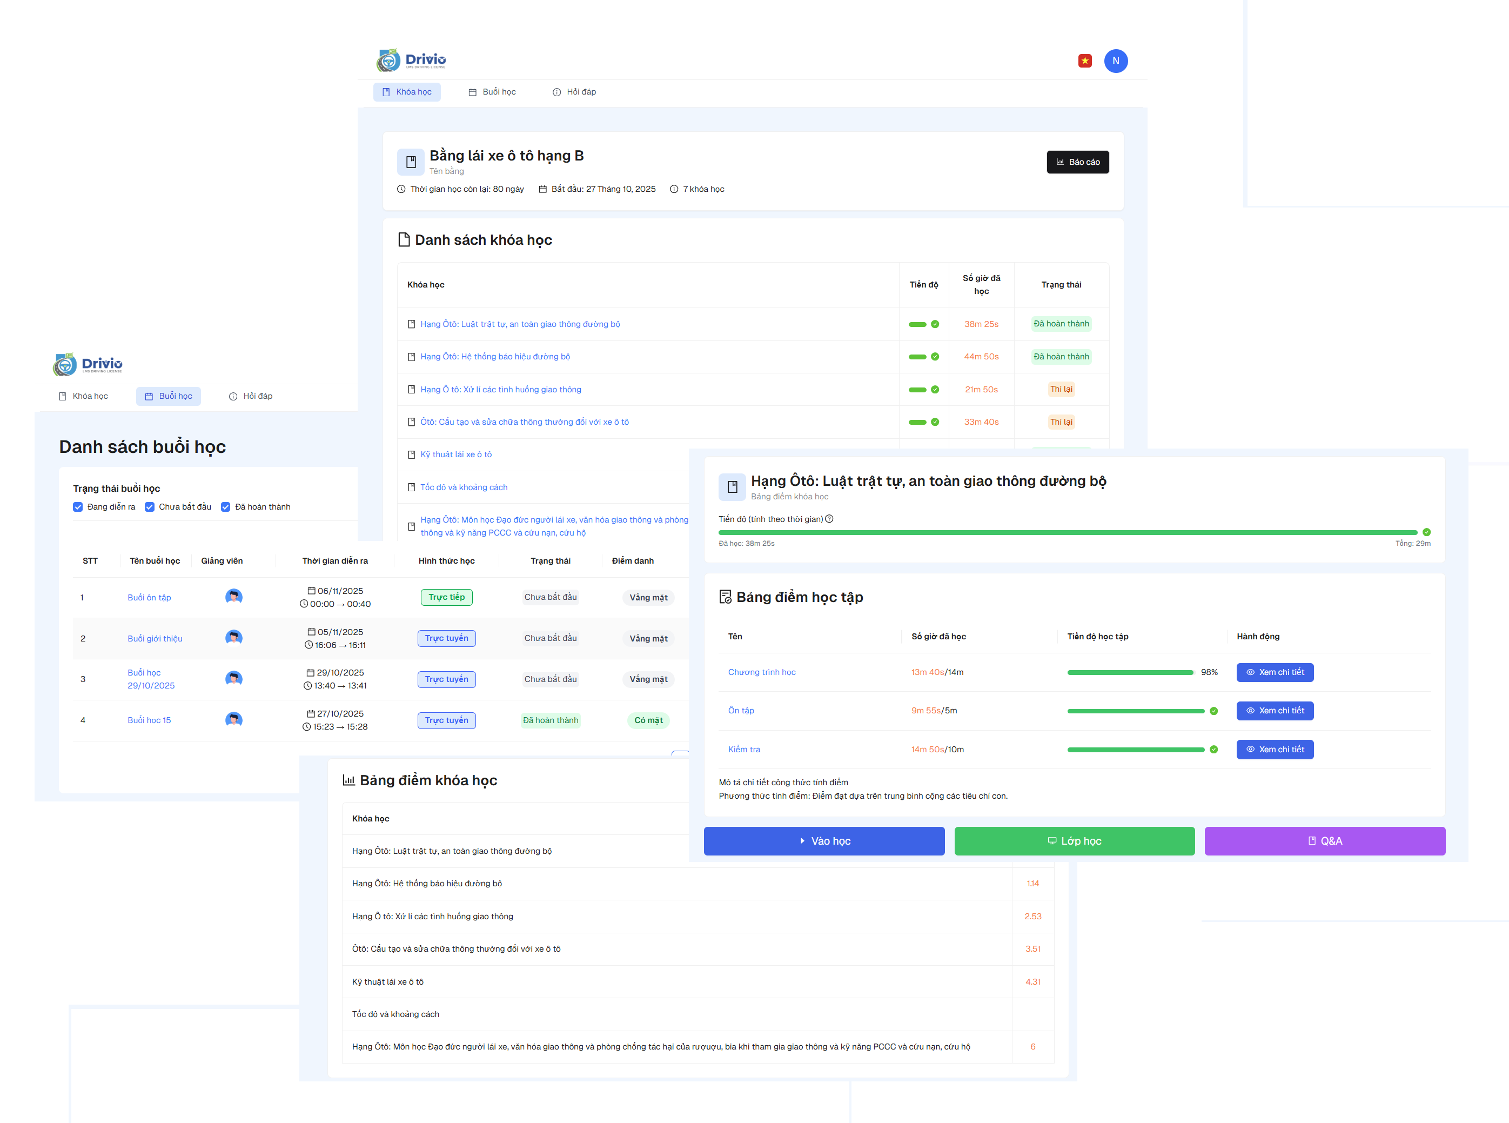Click book icon beside Bằng lái xe title

411,162
